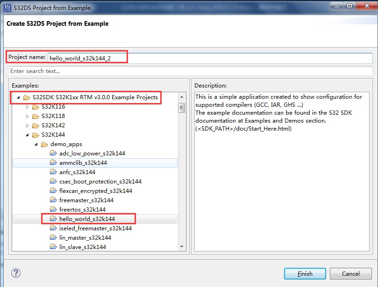Click the ammclib_s32k144 folder icon

coord(53,162)
